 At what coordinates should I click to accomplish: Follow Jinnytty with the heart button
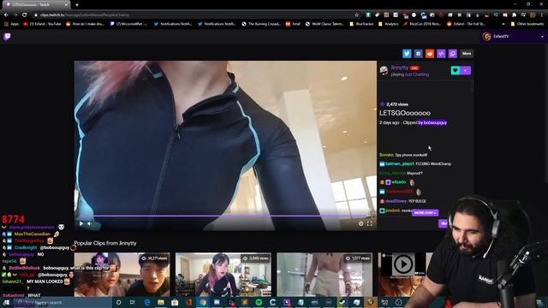tap(455, 70)
